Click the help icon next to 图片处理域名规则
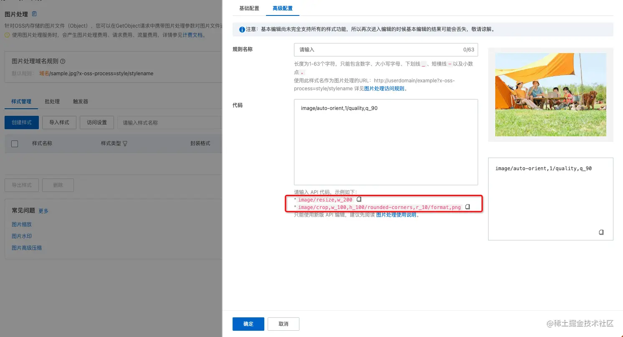Image resolution: width=623 pixels, height=337 pixels. [63, 61]
